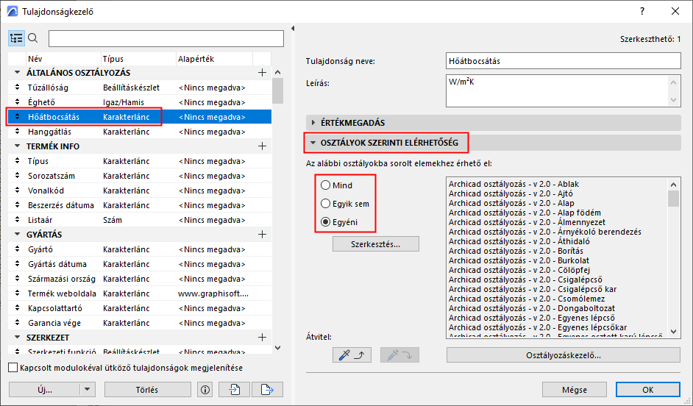The height and width of the screenshot is (406, 693).
Task: Add property to ÁLTALÁNOS OSZTÁLYOZÁS group
Action: 262,73
